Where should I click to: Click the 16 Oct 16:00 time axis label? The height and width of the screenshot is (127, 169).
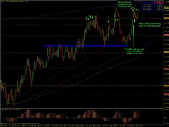[x=139, y=126]
